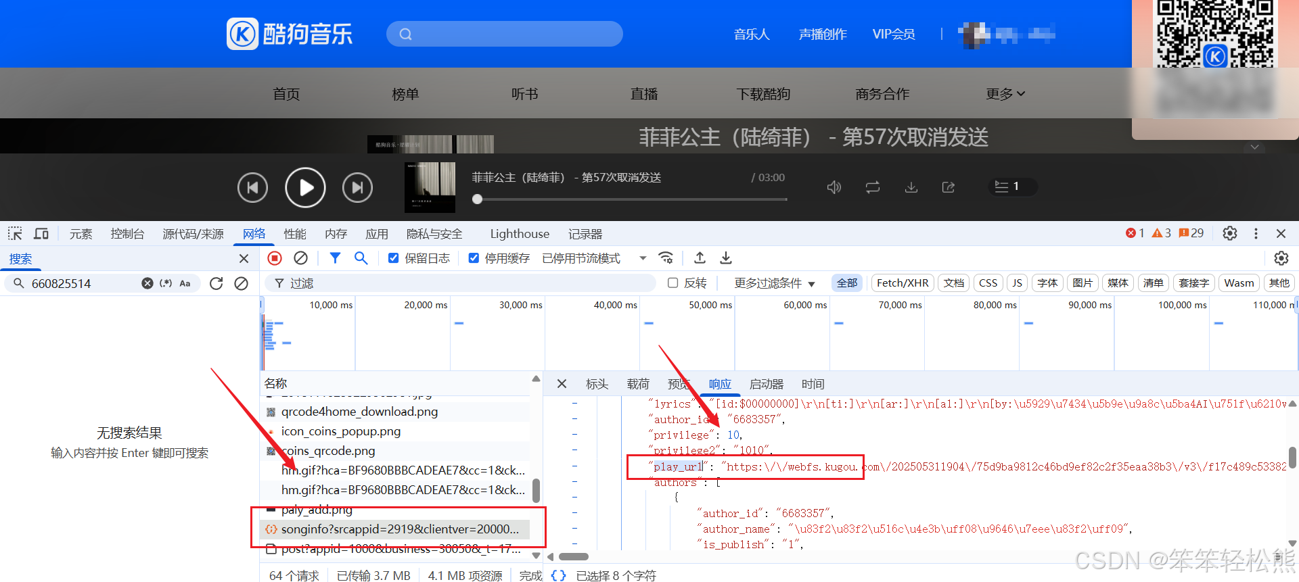This screenshot has height=582, width=1299.
Task: Stop recording the network log
Action: tap(275, 258)
